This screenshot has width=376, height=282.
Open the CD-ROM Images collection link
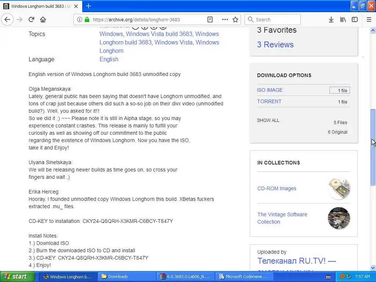277,188
